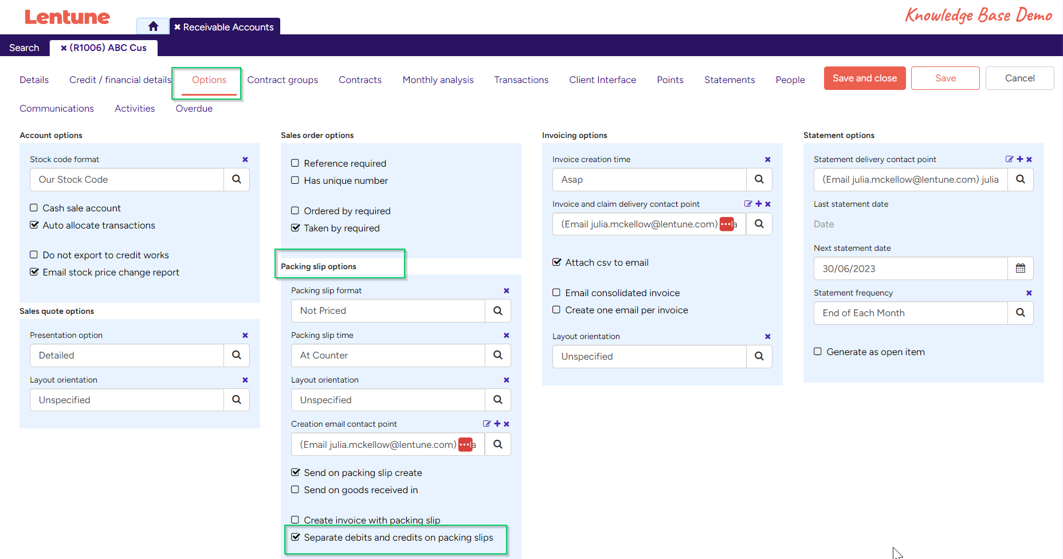Screen dimensions: 1063x559
Task: Clear Creation email contact point
Action: 507,424
